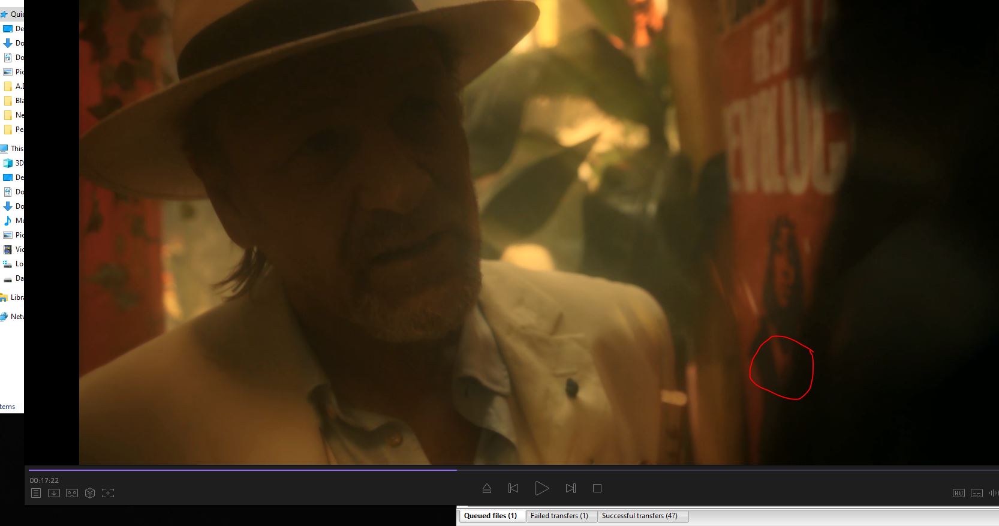Open audio waveform settings icon

pos(994,493)
